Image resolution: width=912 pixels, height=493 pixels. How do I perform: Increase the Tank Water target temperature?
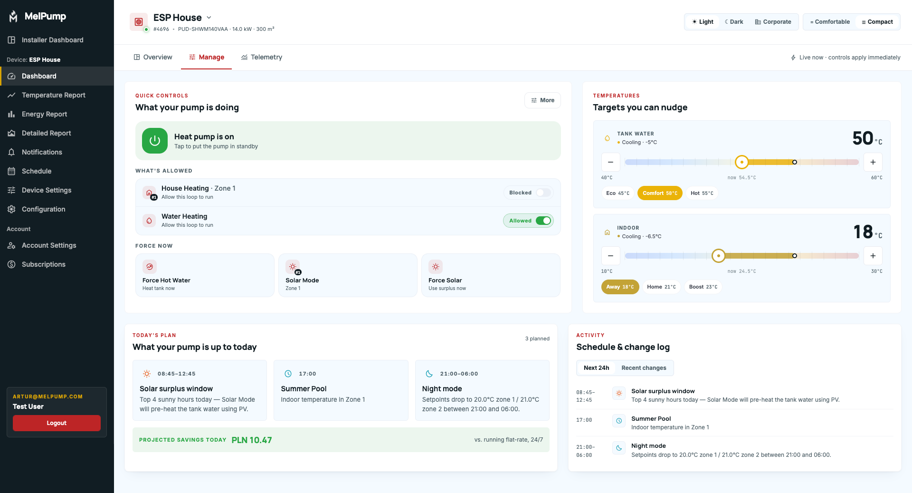(873, 162)
